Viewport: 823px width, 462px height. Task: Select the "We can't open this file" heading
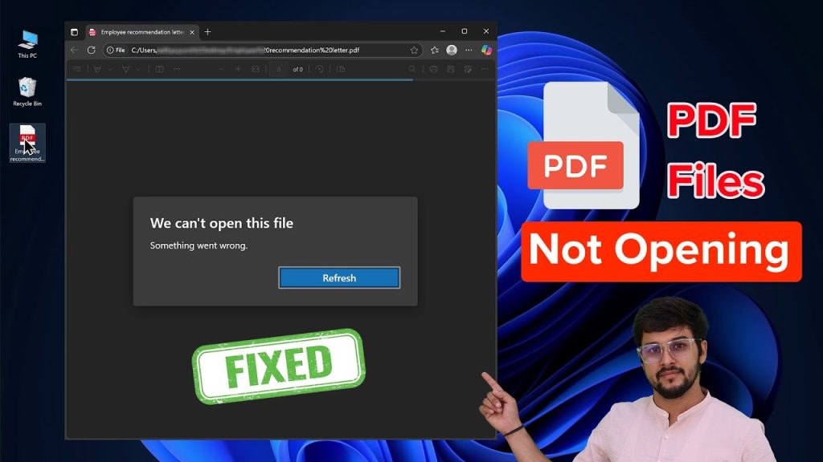pos(222,223)
